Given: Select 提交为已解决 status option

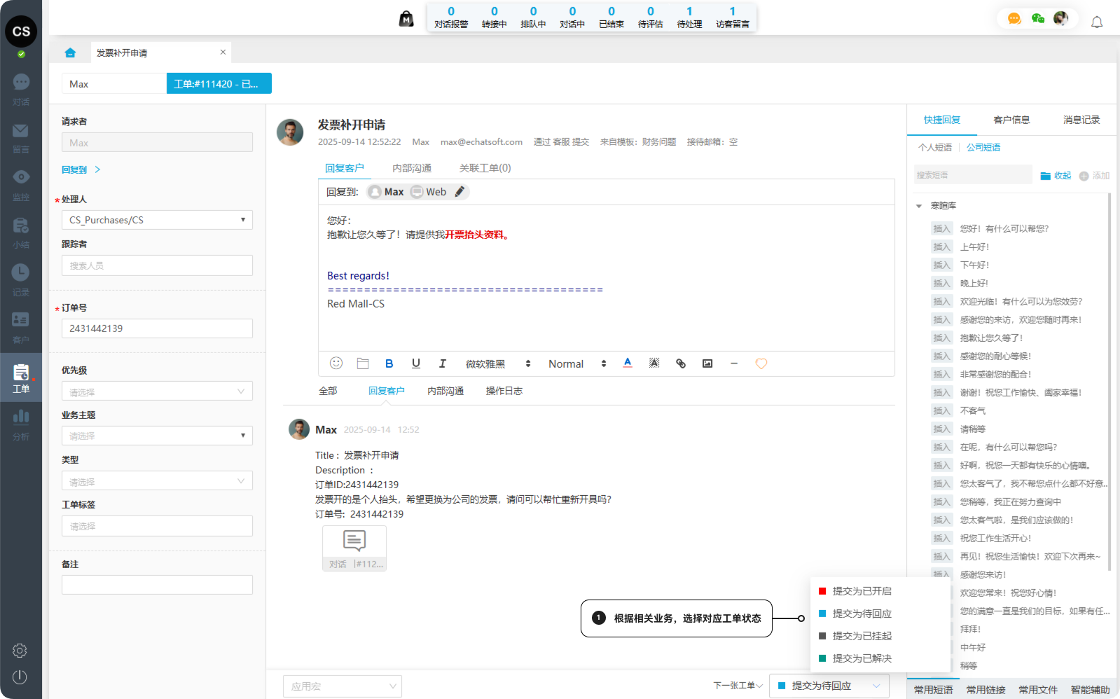Looking at the screenshot, I should (x=862, y=658).
